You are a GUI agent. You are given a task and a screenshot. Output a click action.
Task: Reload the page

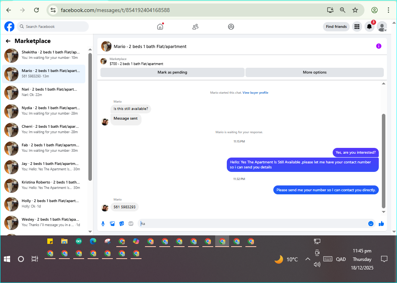coord(36,10)
